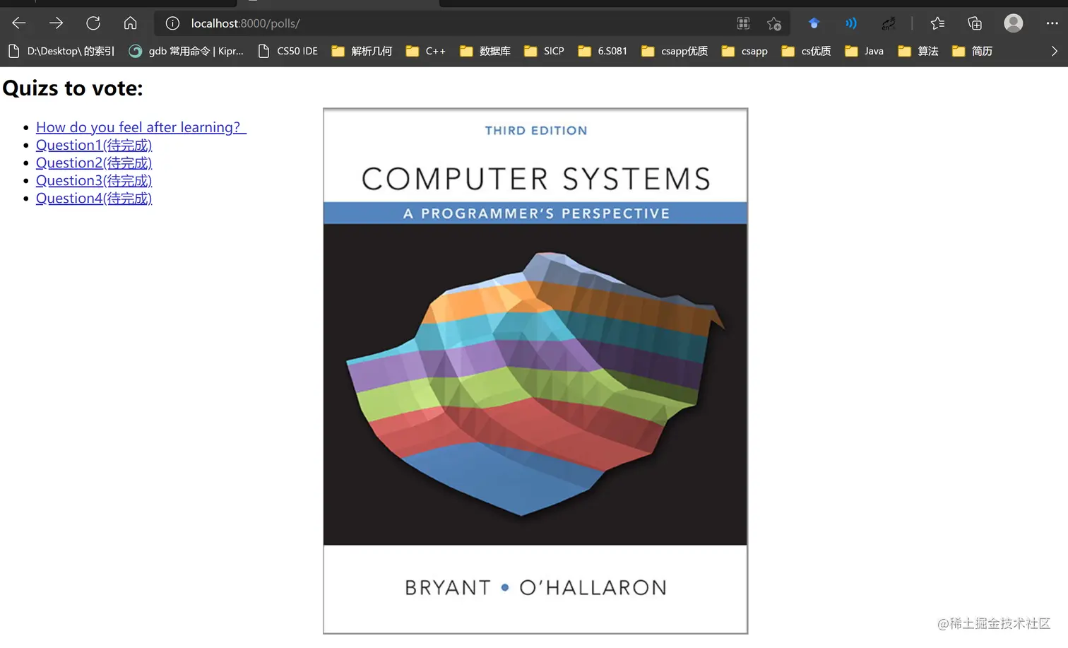Open the browser Settings and more menu
The image size is (1068, 648).
(x=1052, y=23)
